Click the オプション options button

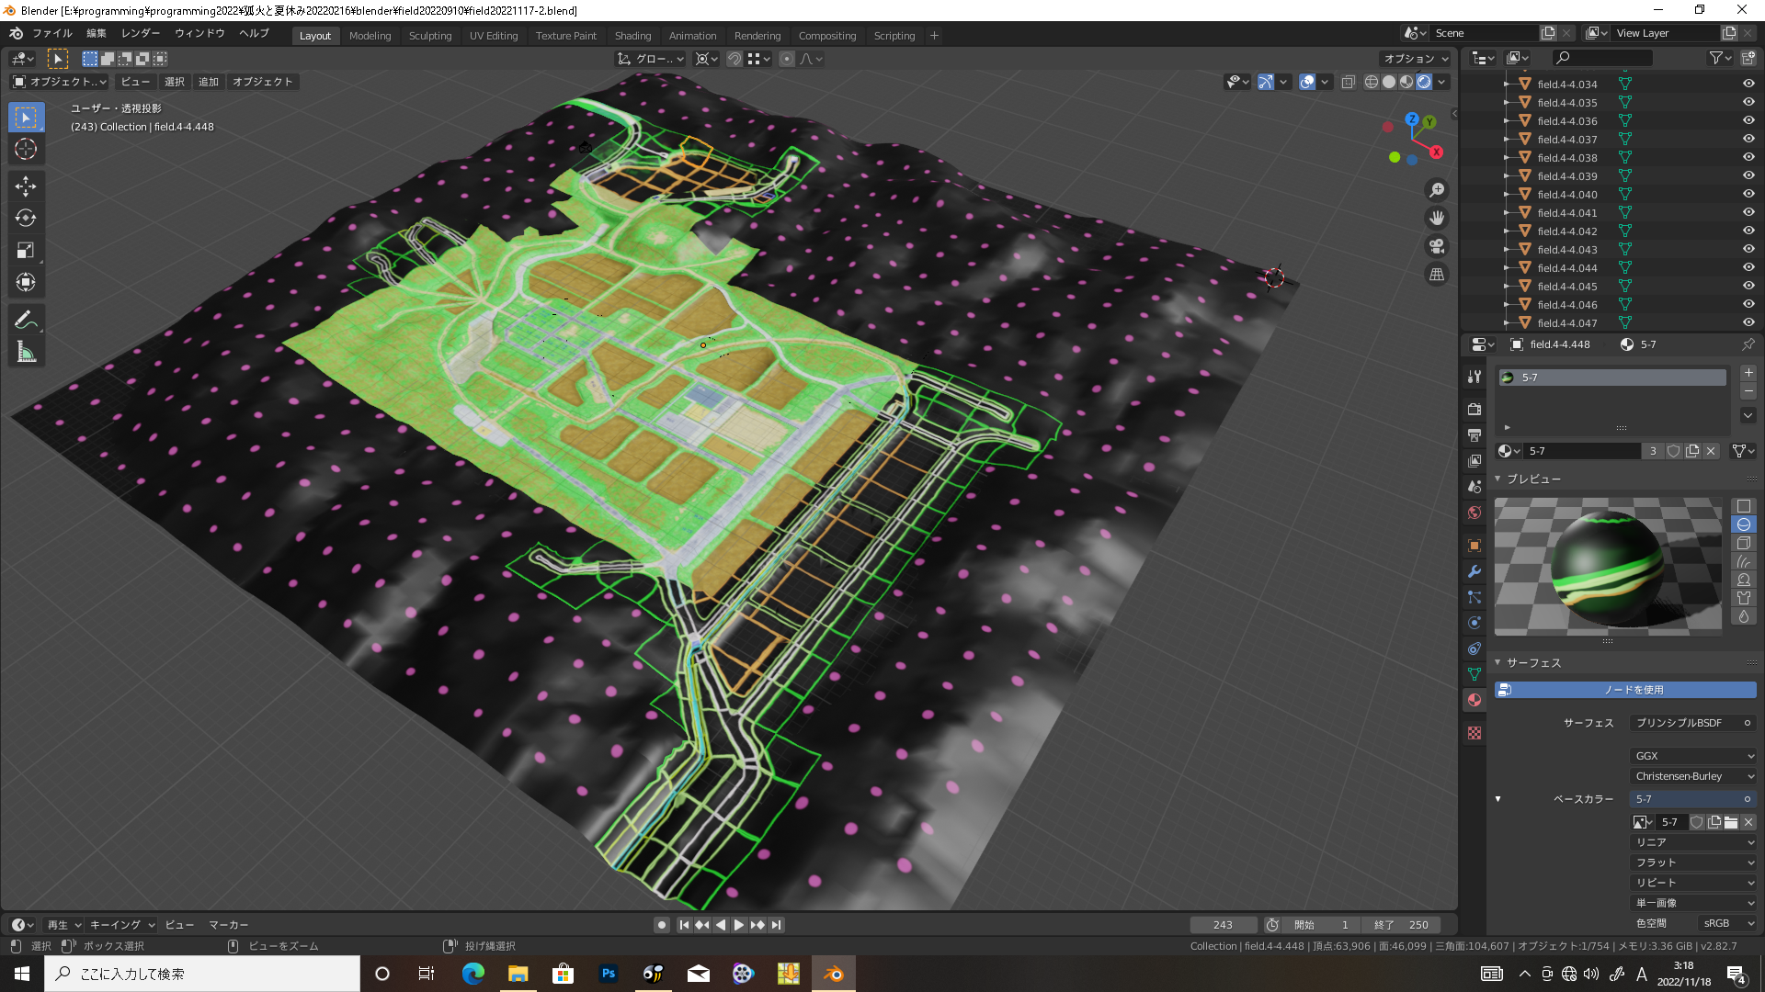tap(1415, 58)
